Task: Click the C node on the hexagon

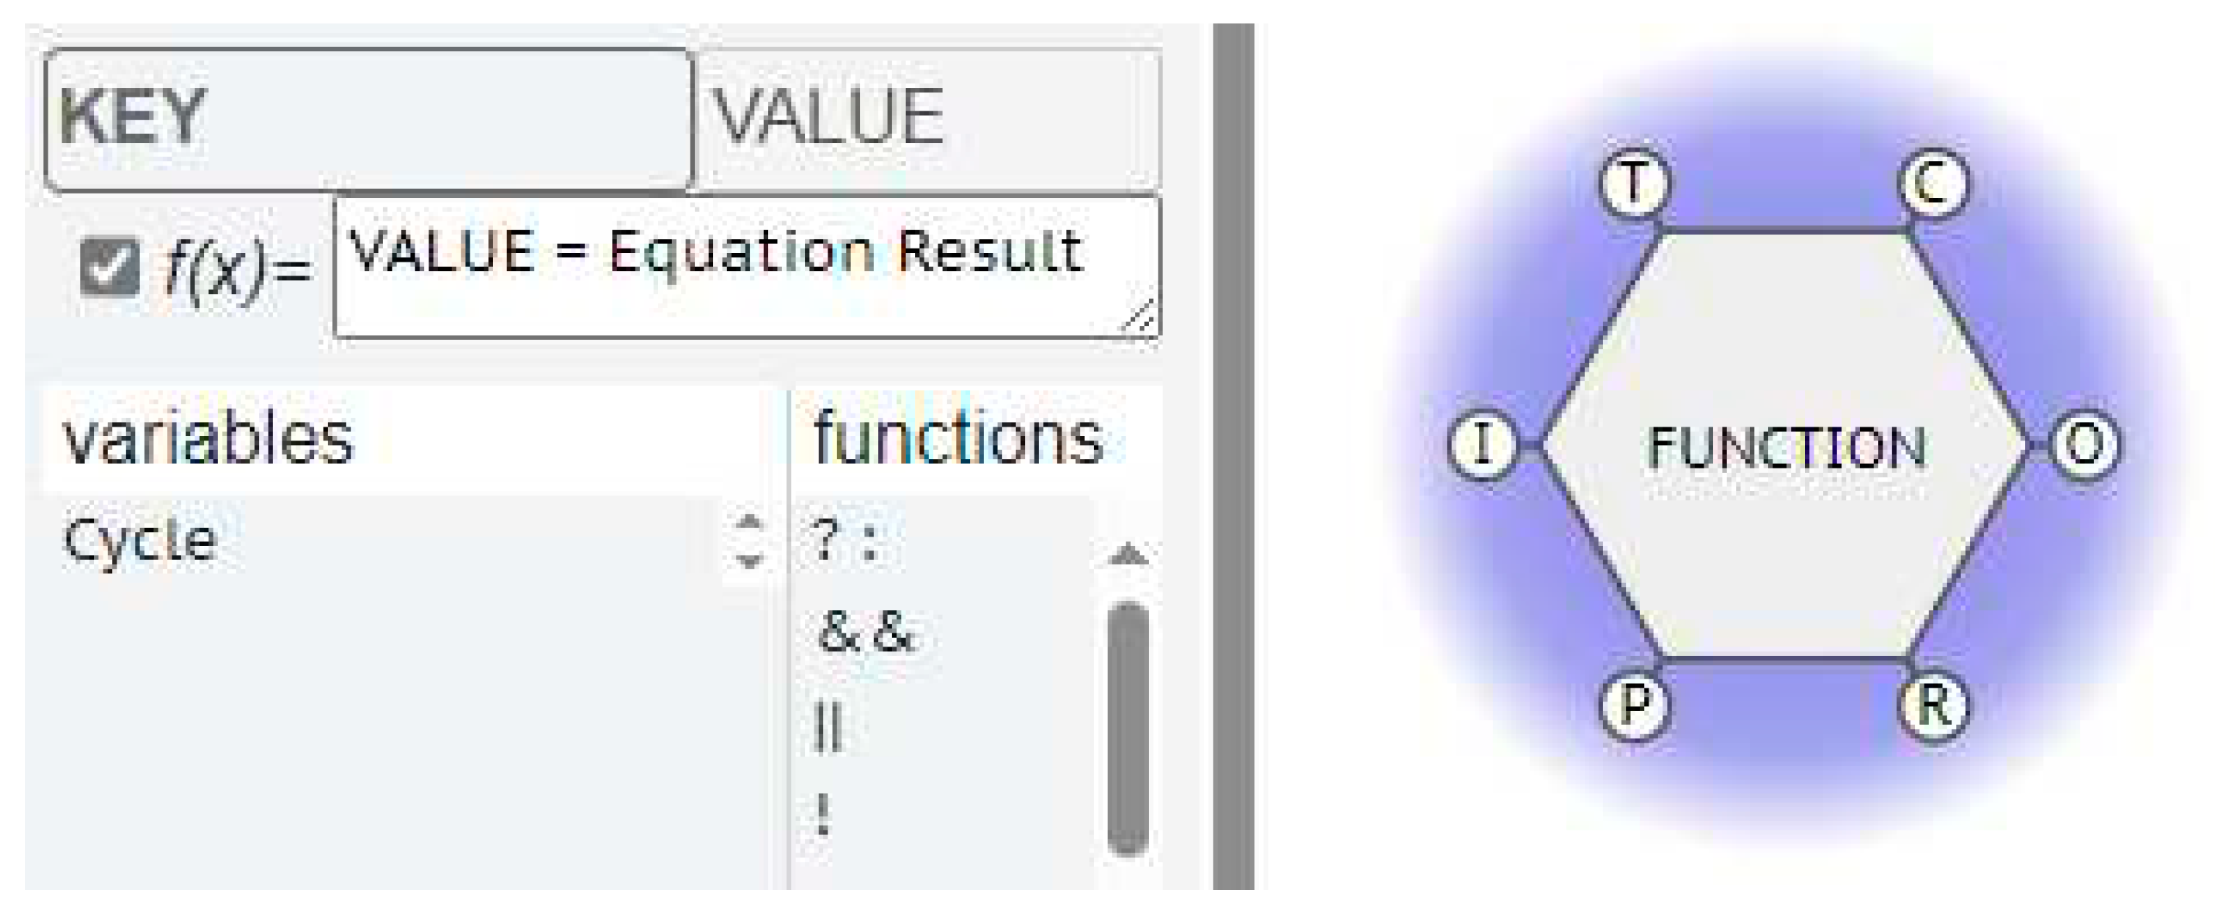Action: tap(1933, 184)
